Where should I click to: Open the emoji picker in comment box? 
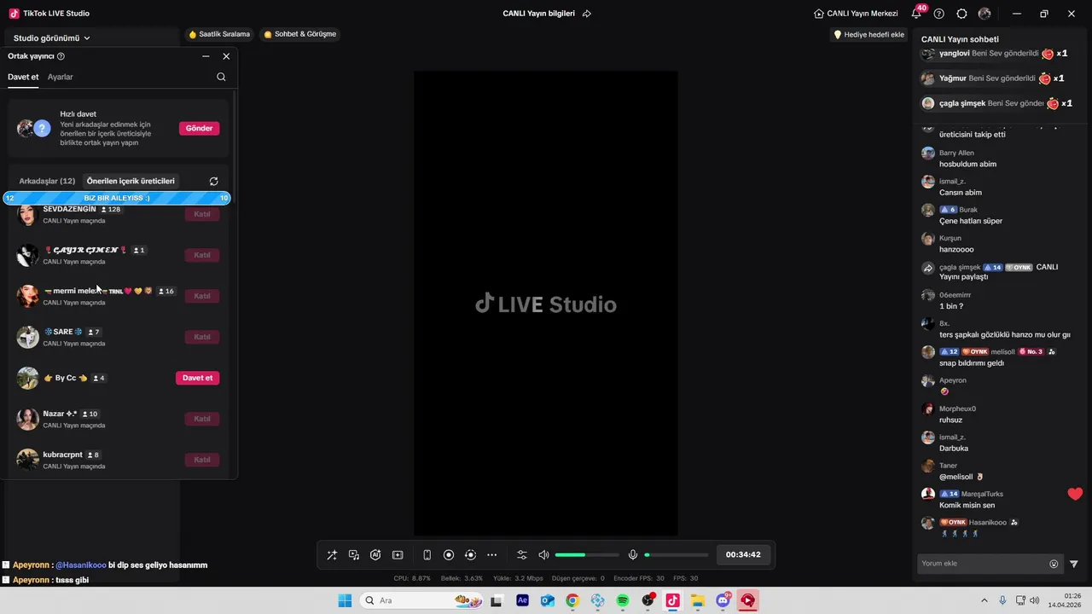click(1054, 564)
